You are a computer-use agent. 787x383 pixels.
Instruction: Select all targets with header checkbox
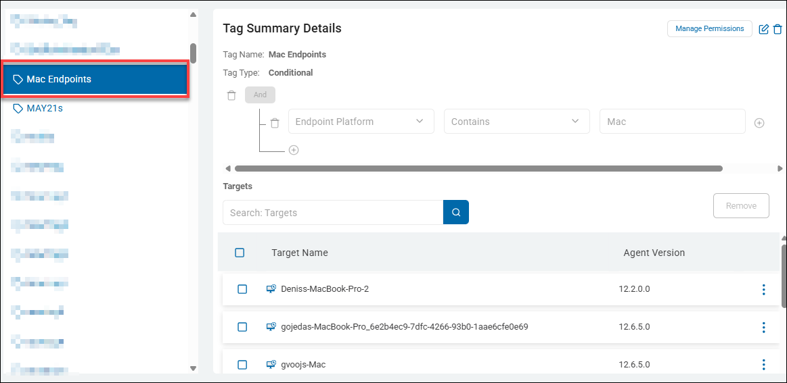pos(240,253)
